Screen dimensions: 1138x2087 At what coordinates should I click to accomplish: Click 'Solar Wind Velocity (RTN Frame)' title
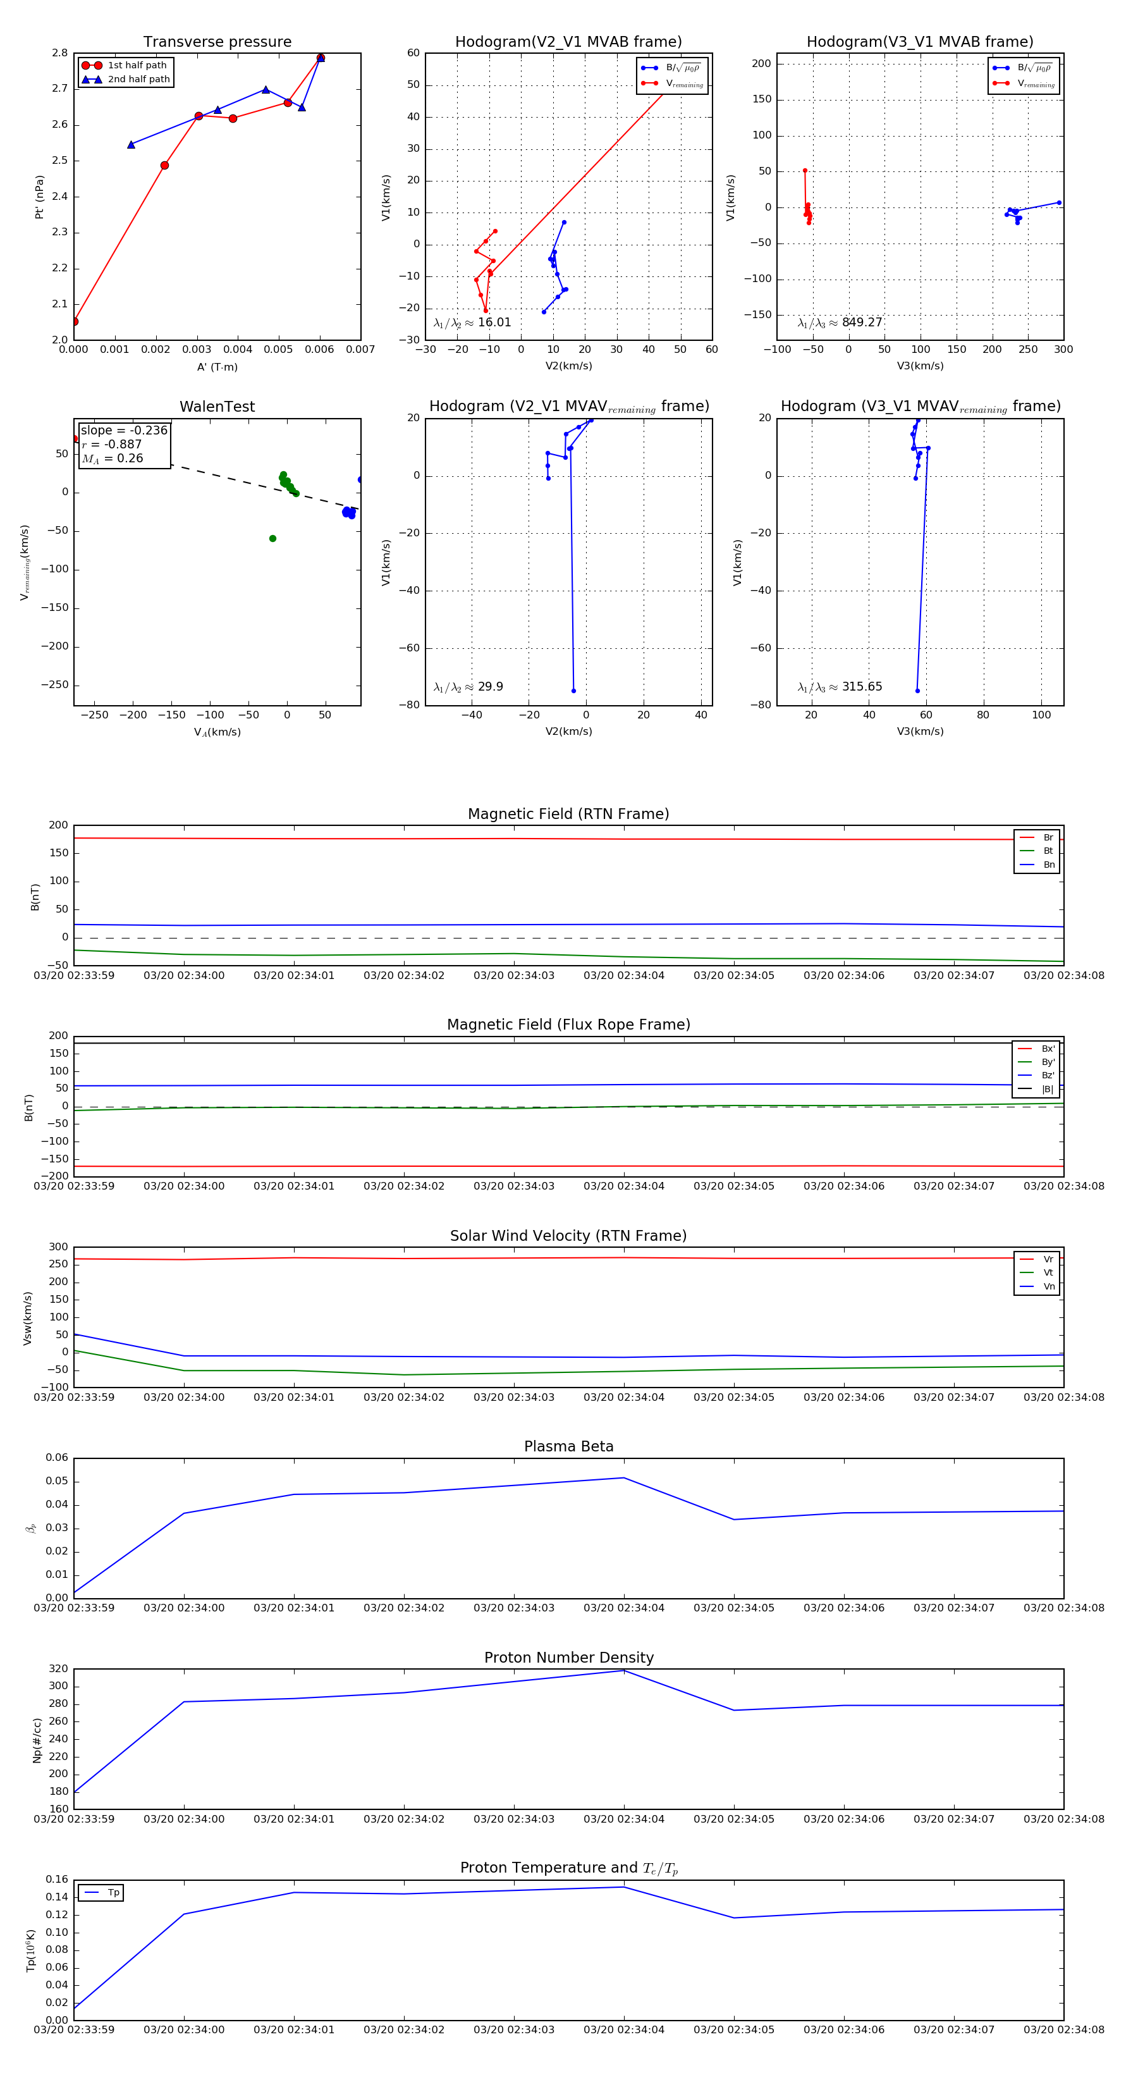click(x=568, y=1236)
